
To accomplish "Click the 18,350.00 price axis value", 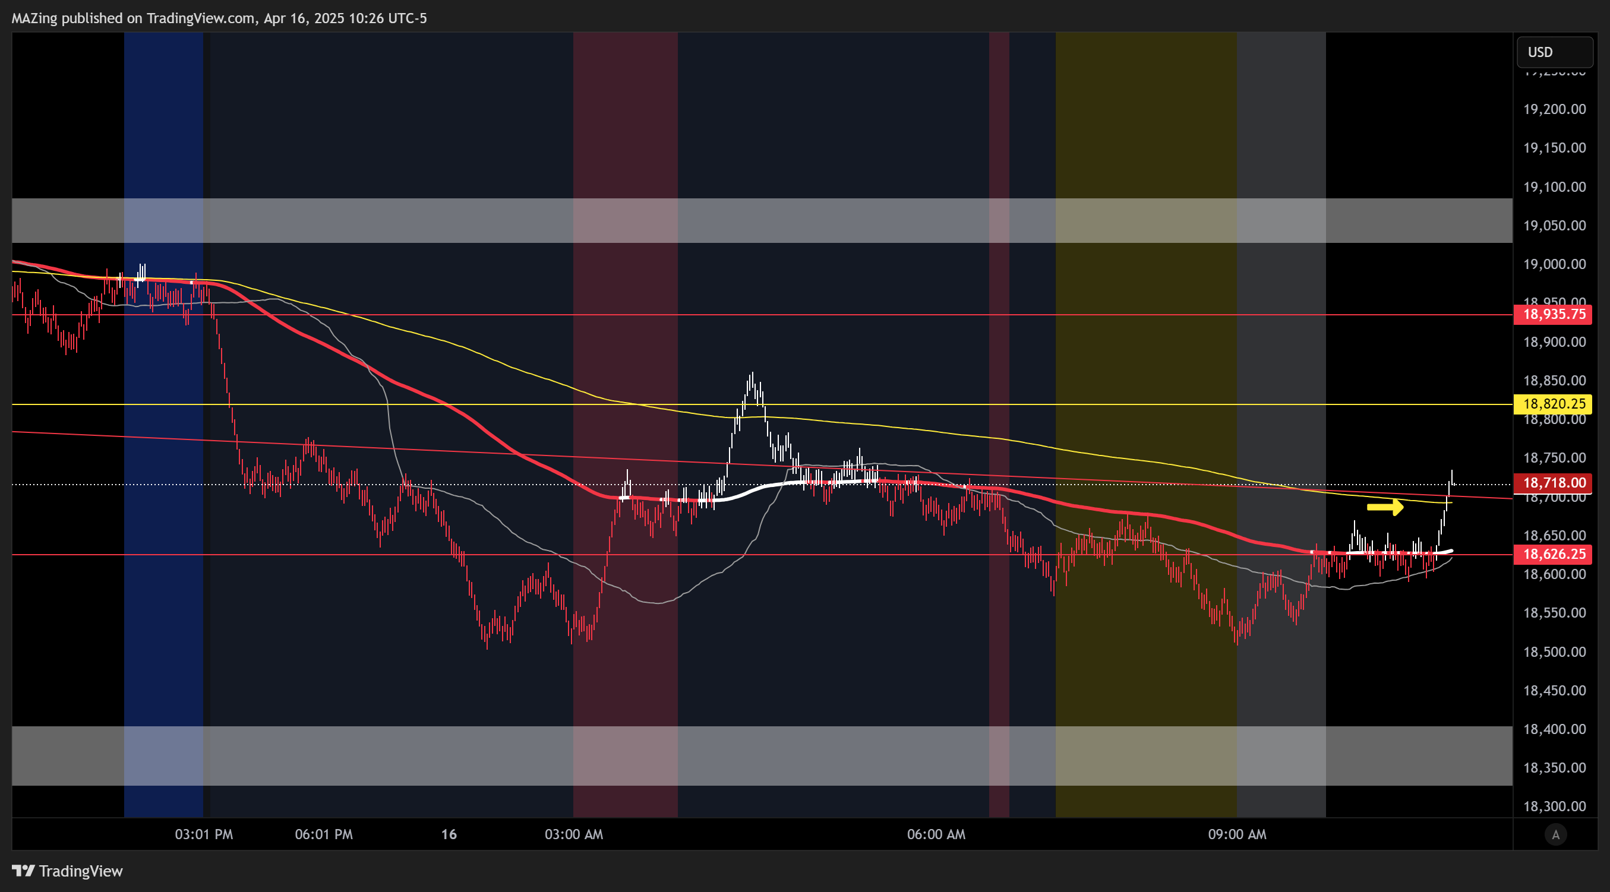I will (1554, 768).
